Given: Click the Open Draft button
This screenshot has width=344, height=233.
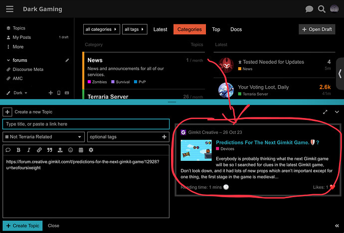Looking at the screenshot, I should pos(317,29).
